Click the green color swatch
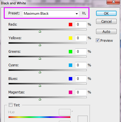The width and height of the screenshot is (121, 122). tap(71, 52)
